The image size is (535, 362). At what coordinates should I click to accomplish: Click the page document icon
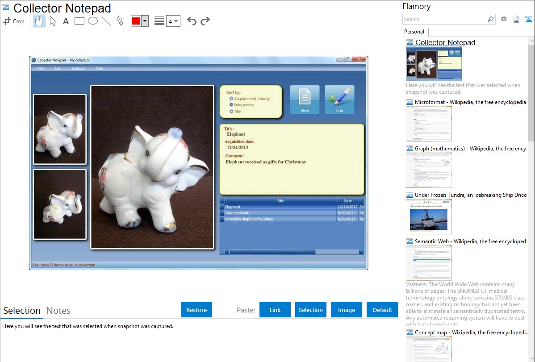516,20
